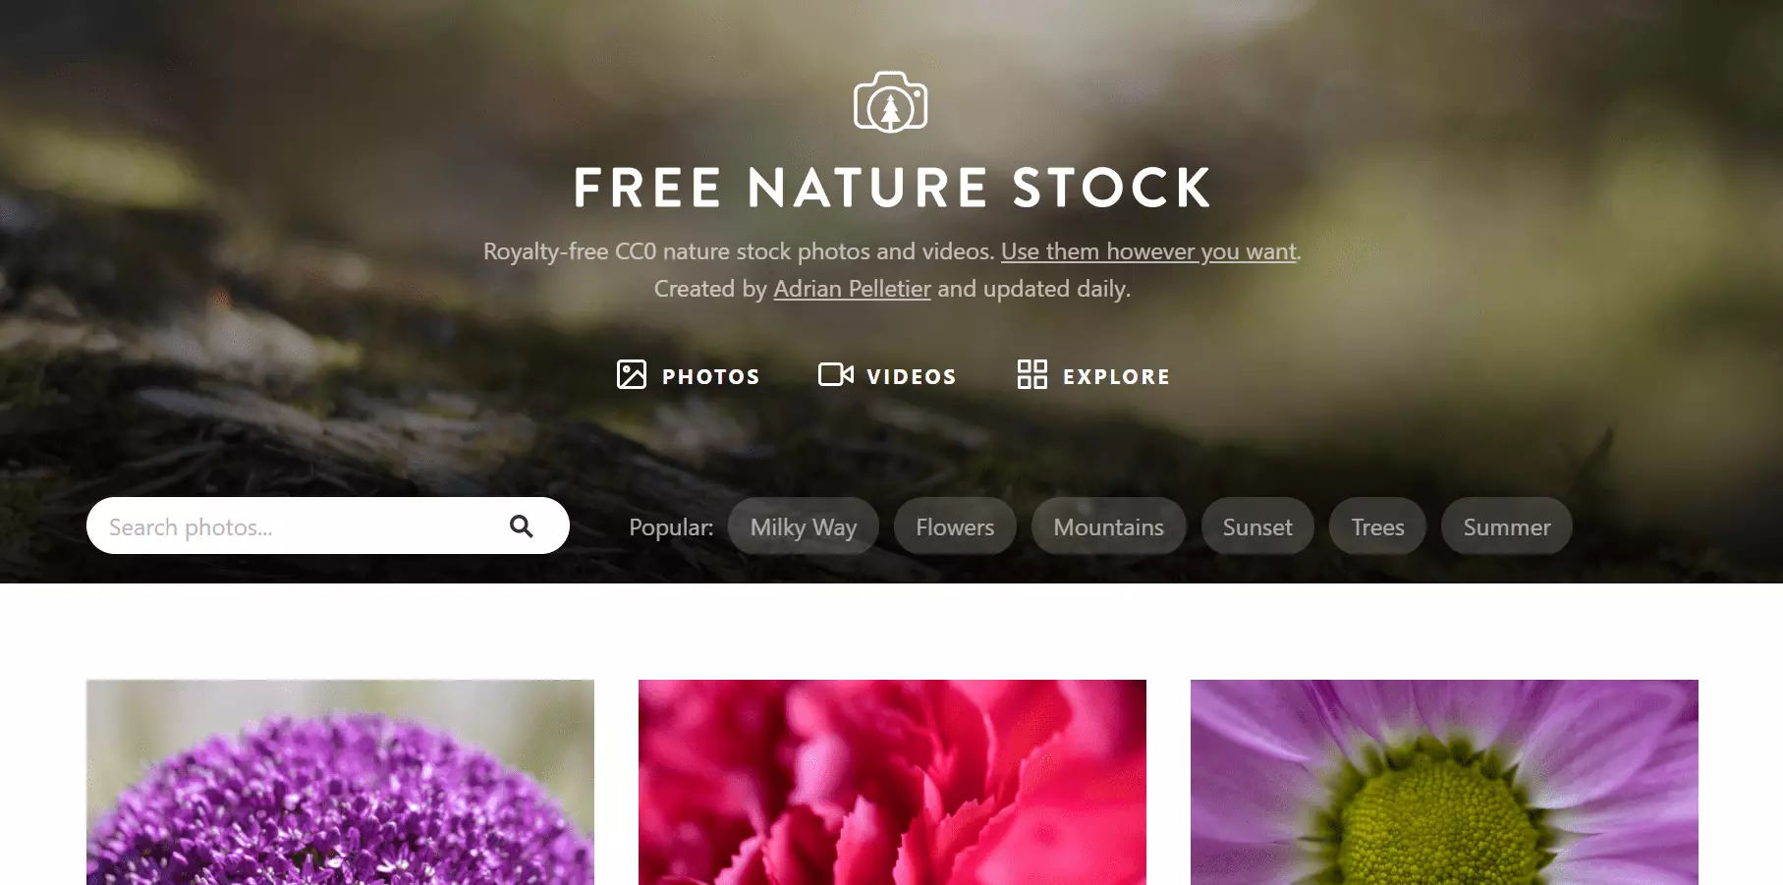Open the purple allium flower photo
This screenshot has height=885, width=1783.
point(340,782)
